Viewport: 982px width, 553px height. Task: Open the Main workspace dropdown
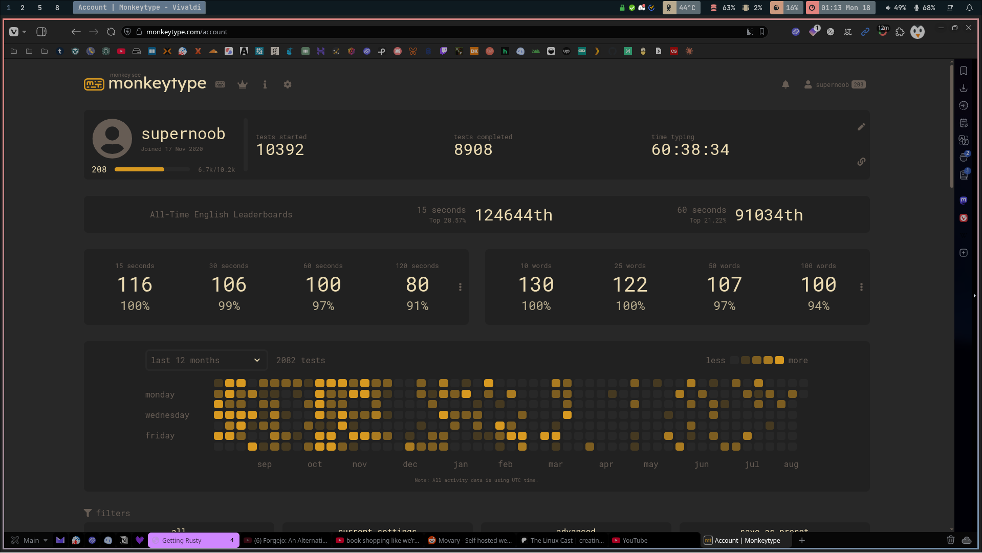[30, 540]
